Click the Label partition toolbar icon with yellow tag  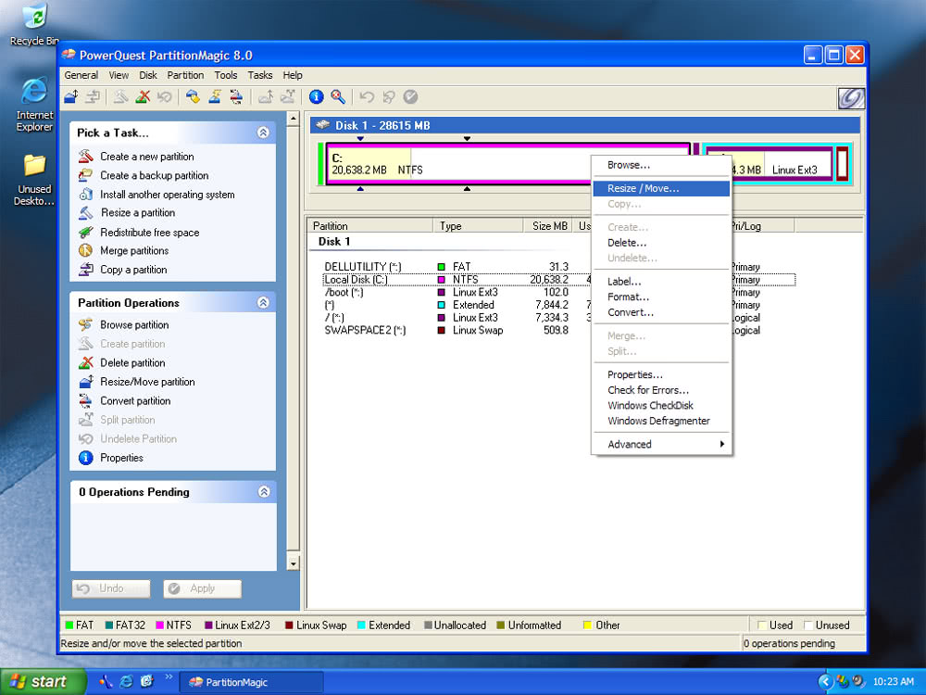click(x=193, y=96)
